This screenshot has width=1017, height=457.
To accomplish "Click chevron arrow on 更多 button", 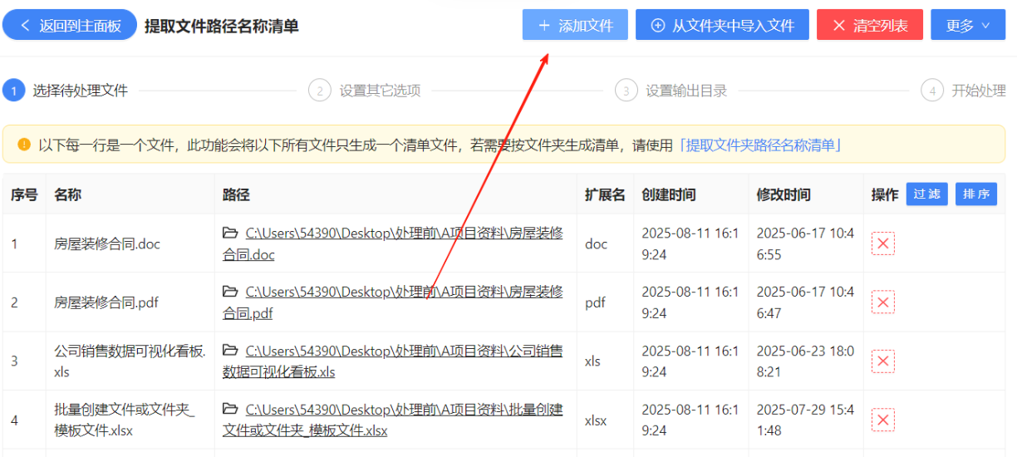I will pyautogui.click(x=986, y=26).
